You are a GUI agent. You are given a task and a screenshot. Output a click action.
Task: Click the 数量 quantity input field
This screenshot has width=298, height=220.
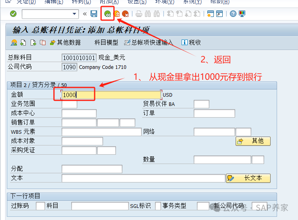pos(222,160)
